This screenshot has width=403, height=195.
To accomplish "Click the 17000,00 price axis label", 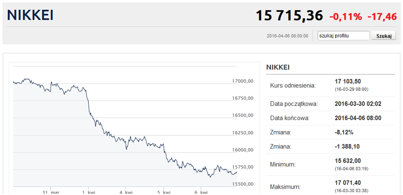I will coord(243,81).
